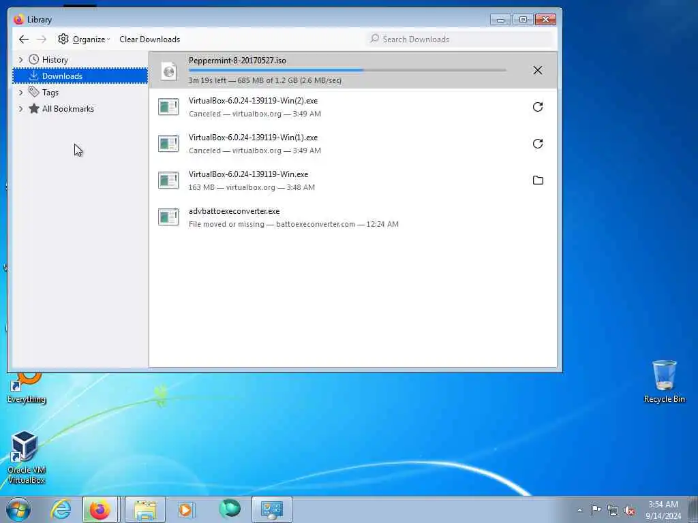Select VirtualBox-6.0.24-139119-Win(2).exe file name
Viewport: 698px width, 523px height.
tap(254, 101)
